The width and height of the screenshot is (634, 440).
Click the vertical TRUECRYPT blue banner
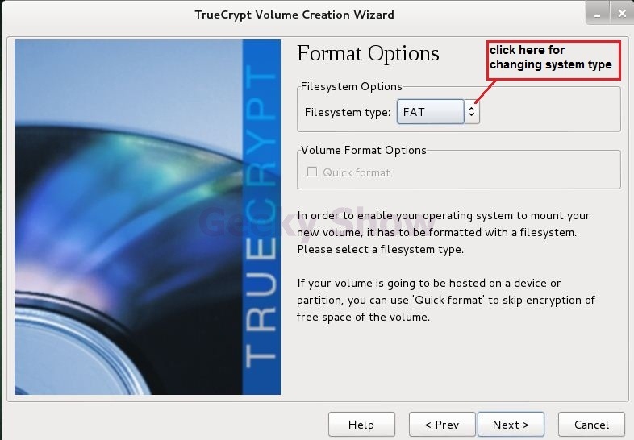tap(261, 217)
